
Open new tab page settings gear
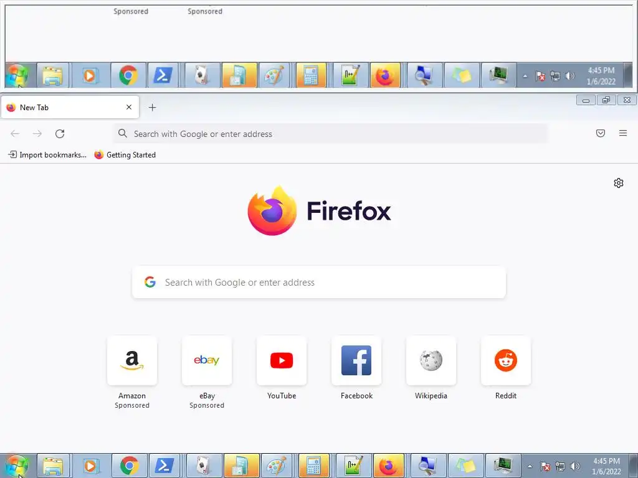click(619, 183)
